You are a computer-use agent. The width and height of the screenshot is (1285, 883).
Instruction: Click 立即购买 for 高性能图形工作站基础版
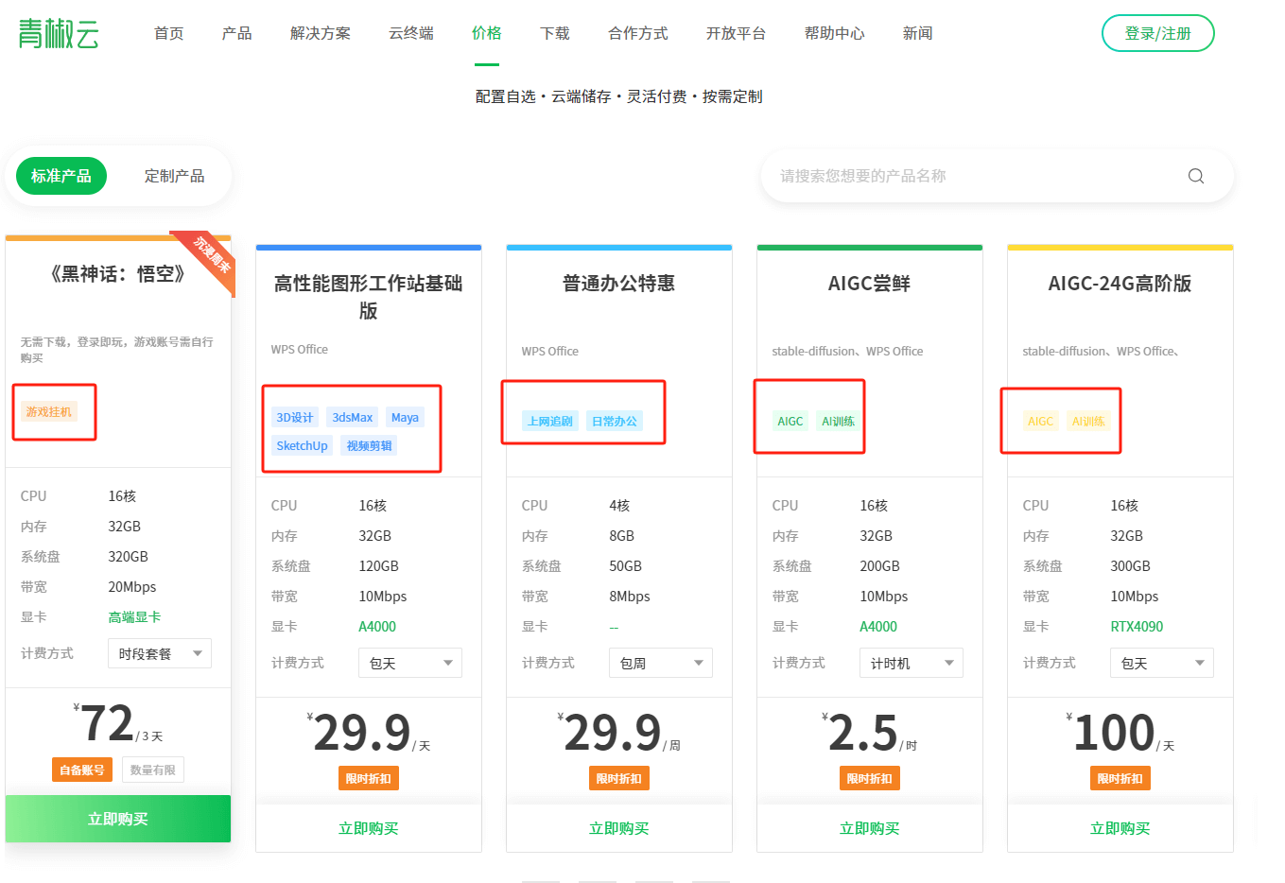pyautogui.click(x=369, y=828)
